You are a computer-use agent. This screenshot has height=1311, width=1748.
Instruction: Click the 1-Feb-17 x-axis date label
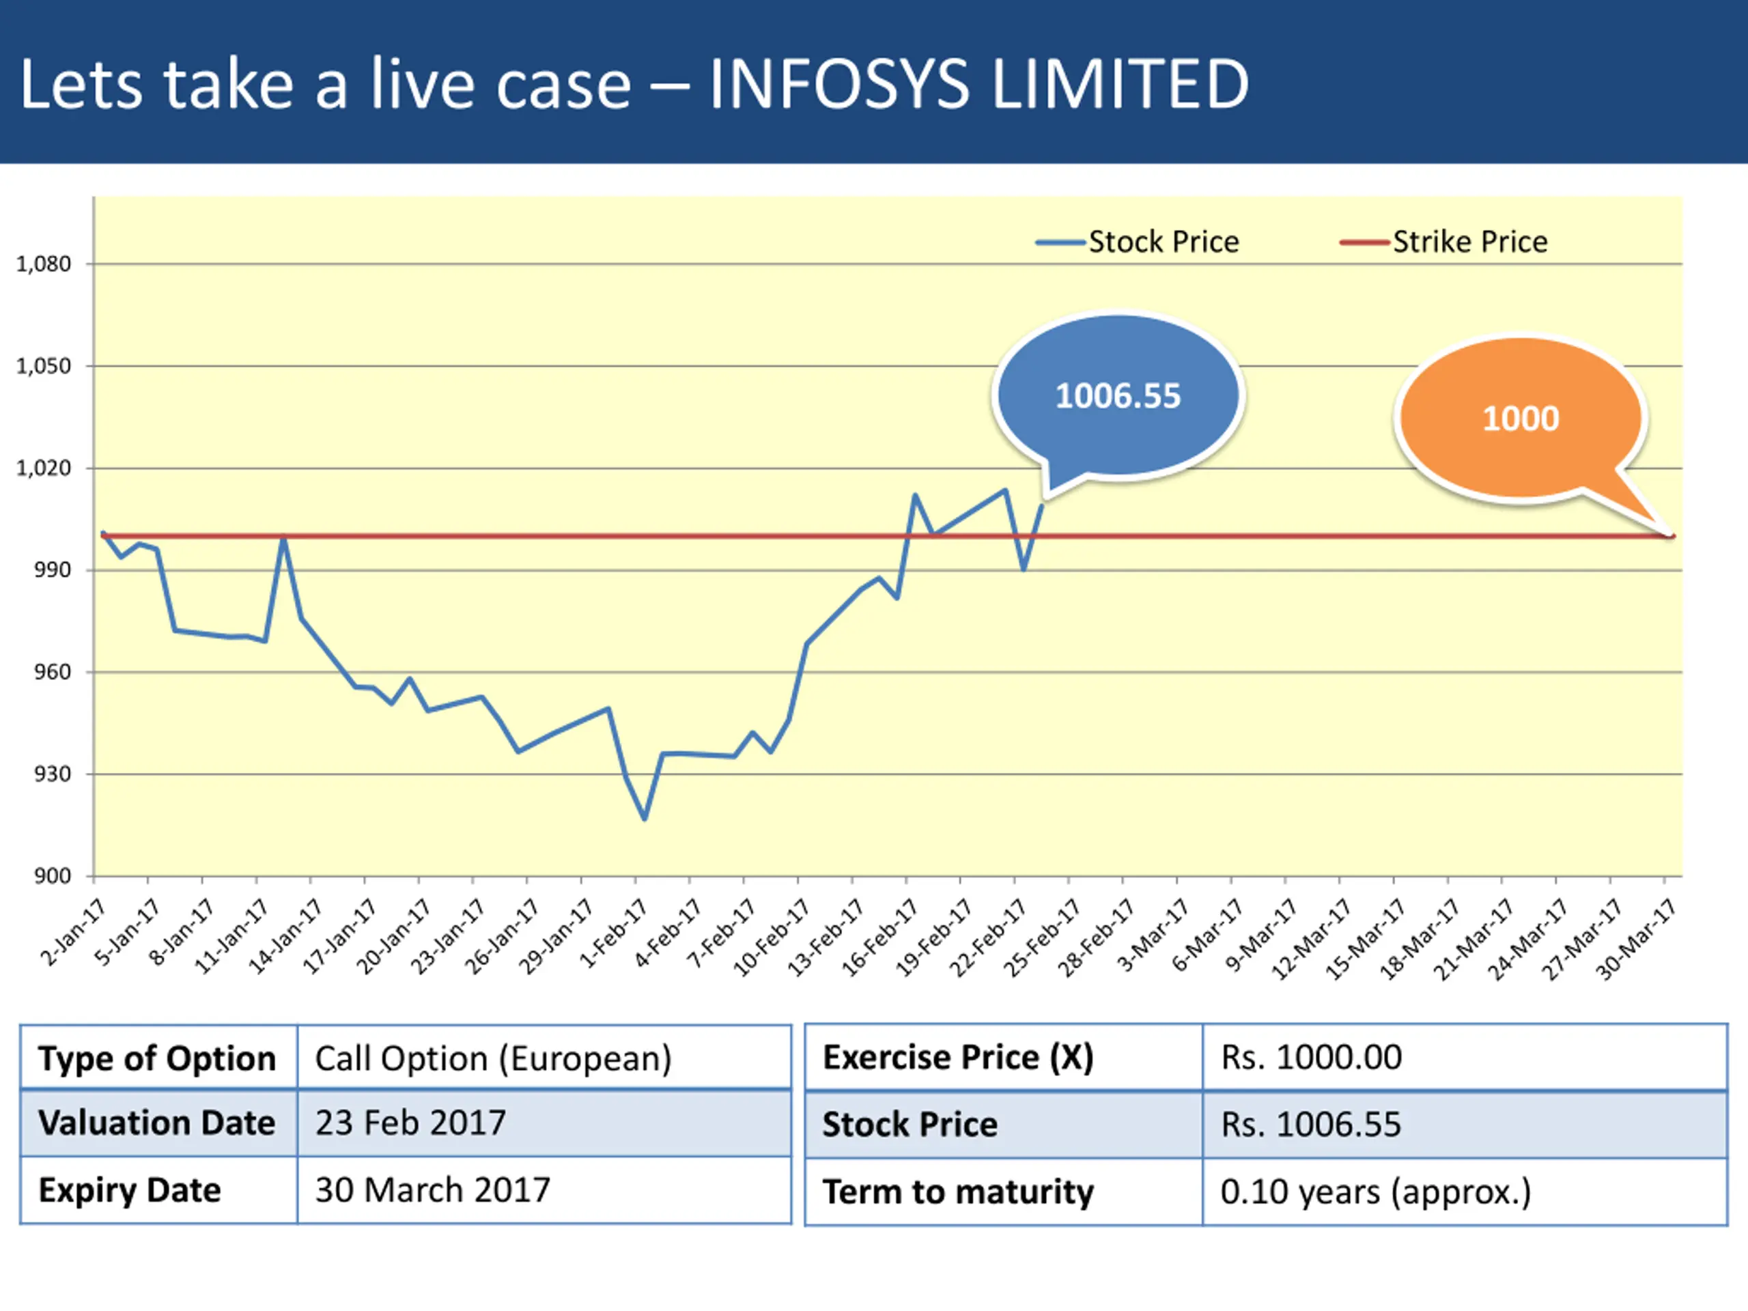(614, 934)
